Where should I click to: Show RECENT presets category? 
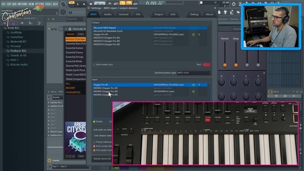coord(70,88)
